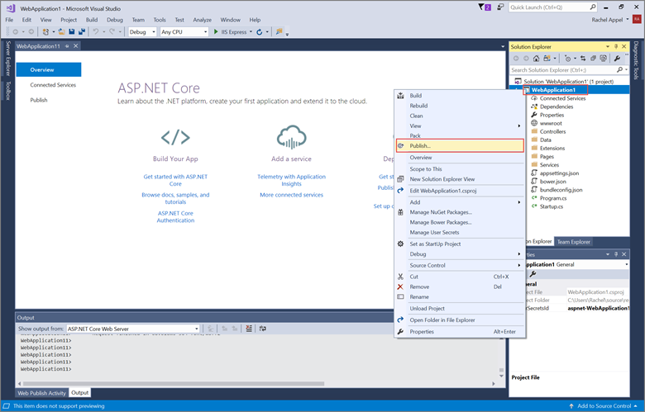Open the Server Explorer side tab
The image size is (645, 412).
[x=7, y=59]
